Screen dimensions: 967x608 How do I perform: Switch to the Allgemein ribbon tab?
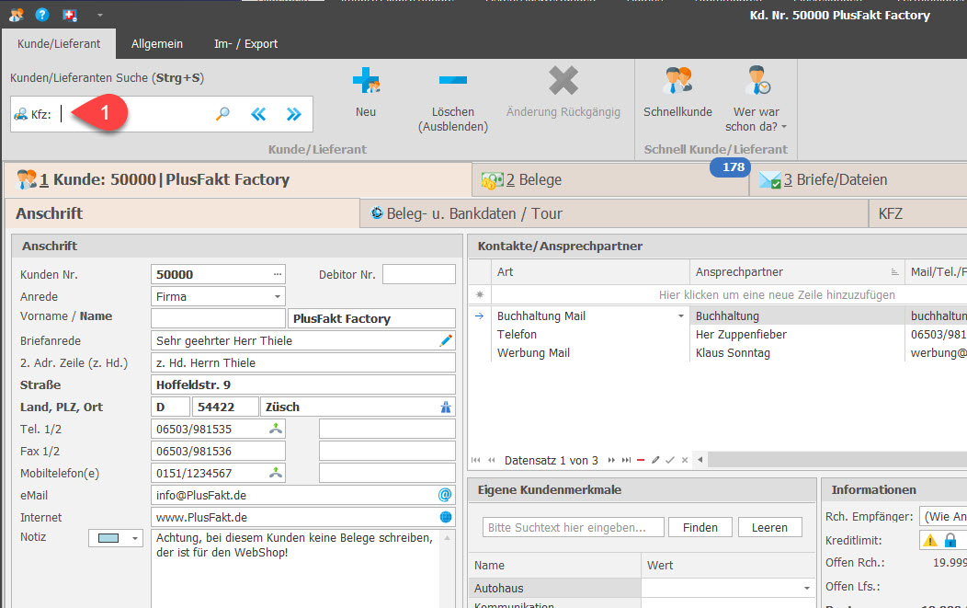(x=156, y=44)
